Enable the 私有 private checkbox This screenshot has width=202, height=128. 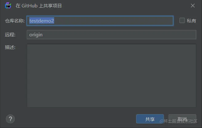pos(182,21)
